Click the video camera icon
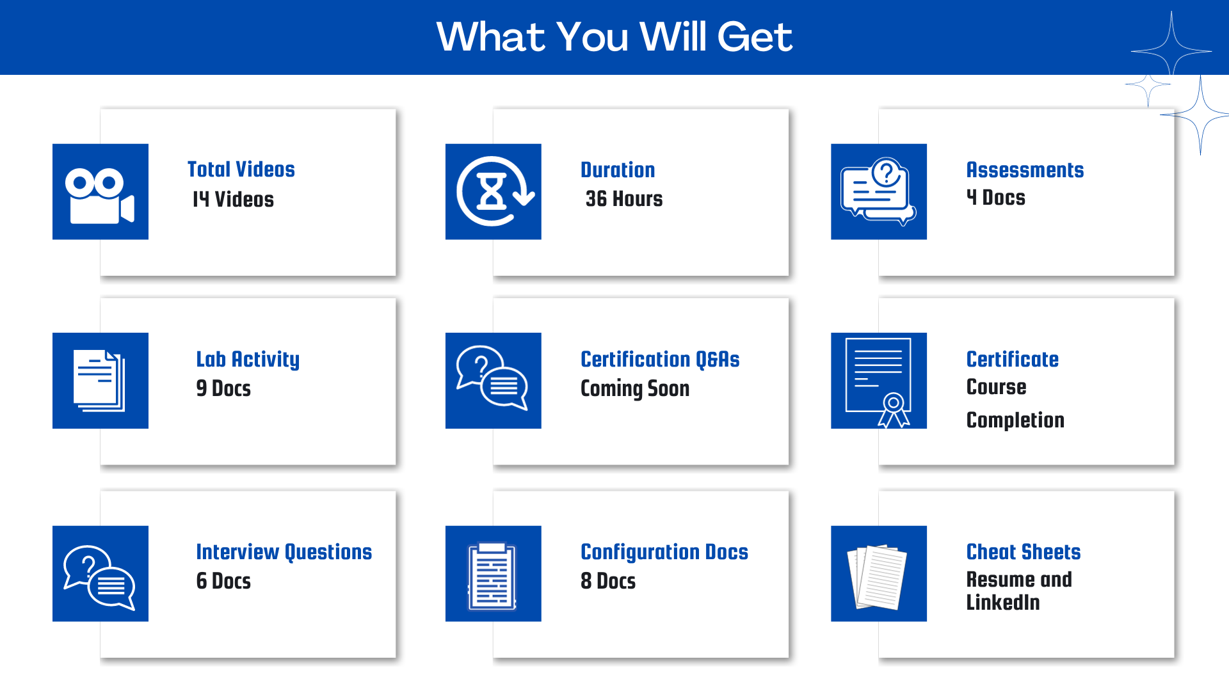 point(100,191)
